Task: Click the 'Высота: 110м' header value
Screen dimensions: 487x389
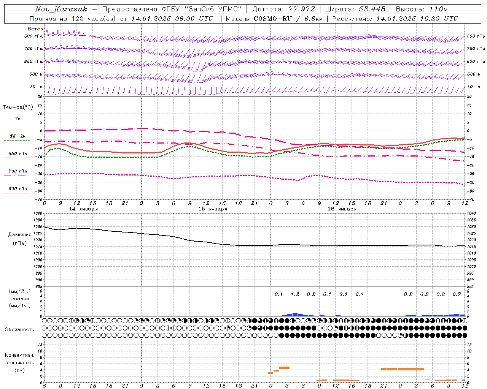Action: pos(422,9)
